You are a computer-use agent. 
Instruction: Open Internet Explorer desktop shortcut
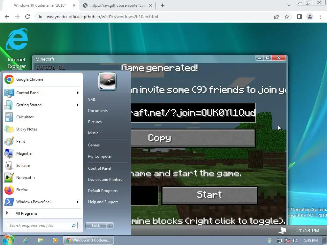tap(17, 48)
